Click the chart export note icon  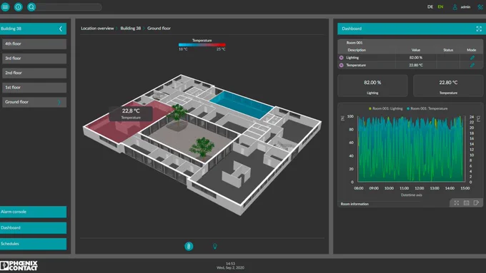click(476, 203)
